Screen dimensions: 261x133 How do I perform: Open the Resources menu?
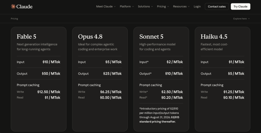181,6
